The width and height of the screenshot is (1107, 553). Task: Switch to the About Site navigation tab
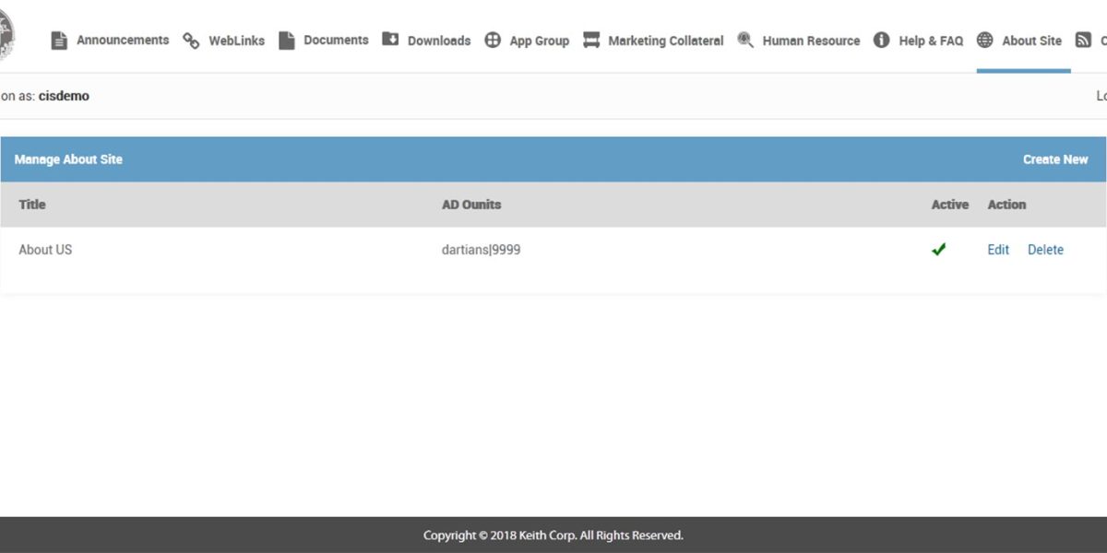[1022, 40]
